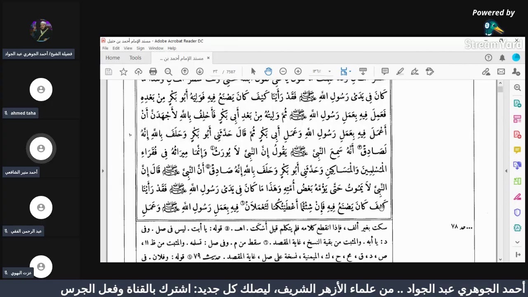
Task: Add a sticky note comment
Action: click(x=385, y=71)
